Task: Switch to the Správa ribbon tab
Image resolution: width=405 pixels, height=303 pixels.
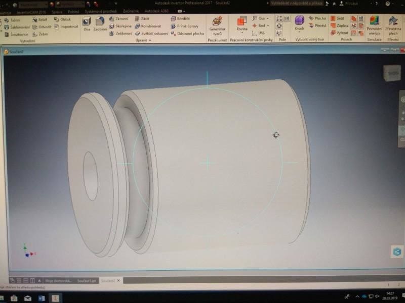Action: tap(57, 11)
